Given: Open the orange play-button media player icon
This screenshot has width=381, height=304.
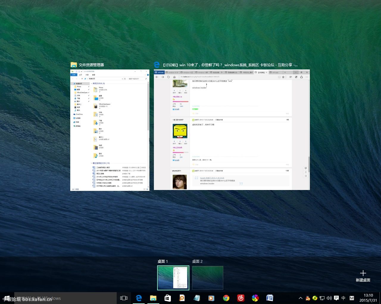Looking at the screenshot, I should 211,298.
